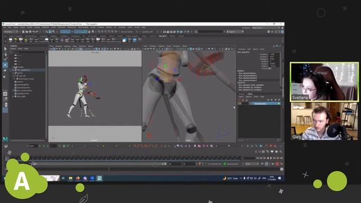
Task: Select the highlighted row in the Outliner
Action: (28, 70)
